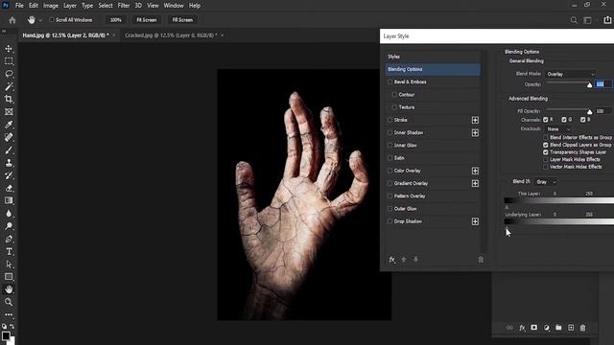Open the workspace switcher icon
The height and width of the screenshot is (345, 614).
click(587, 20)
